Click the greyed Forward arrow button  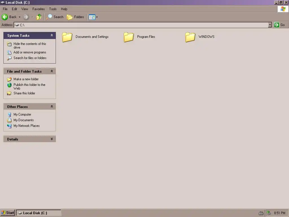pos(26,17)
